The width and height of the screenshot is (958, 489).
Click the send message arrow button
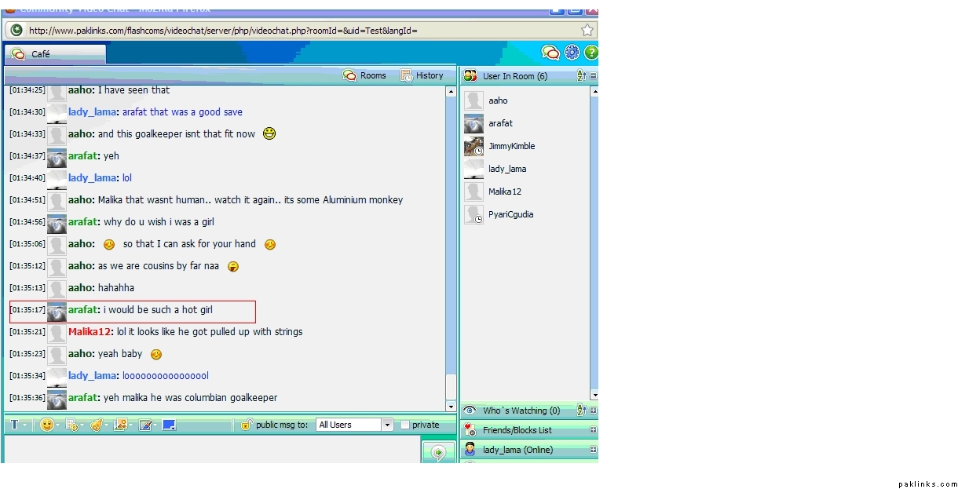pyautogui.click(x=438, y=452)
